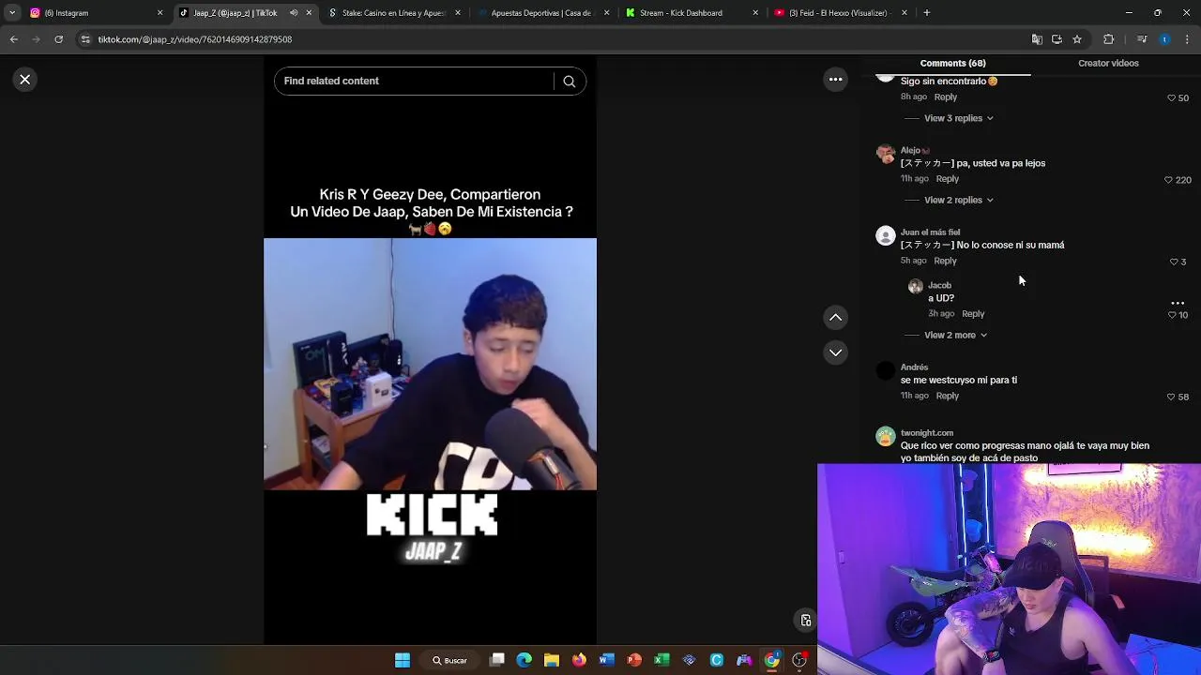Image resolution: width=1201 pixels, height=675 pixels.
Task: Like Juan el más fiel's comment
Action: click(1174, 262)
